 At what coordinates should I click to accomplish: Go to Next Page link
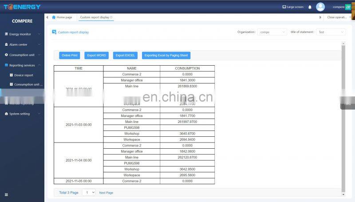[106, 193]
